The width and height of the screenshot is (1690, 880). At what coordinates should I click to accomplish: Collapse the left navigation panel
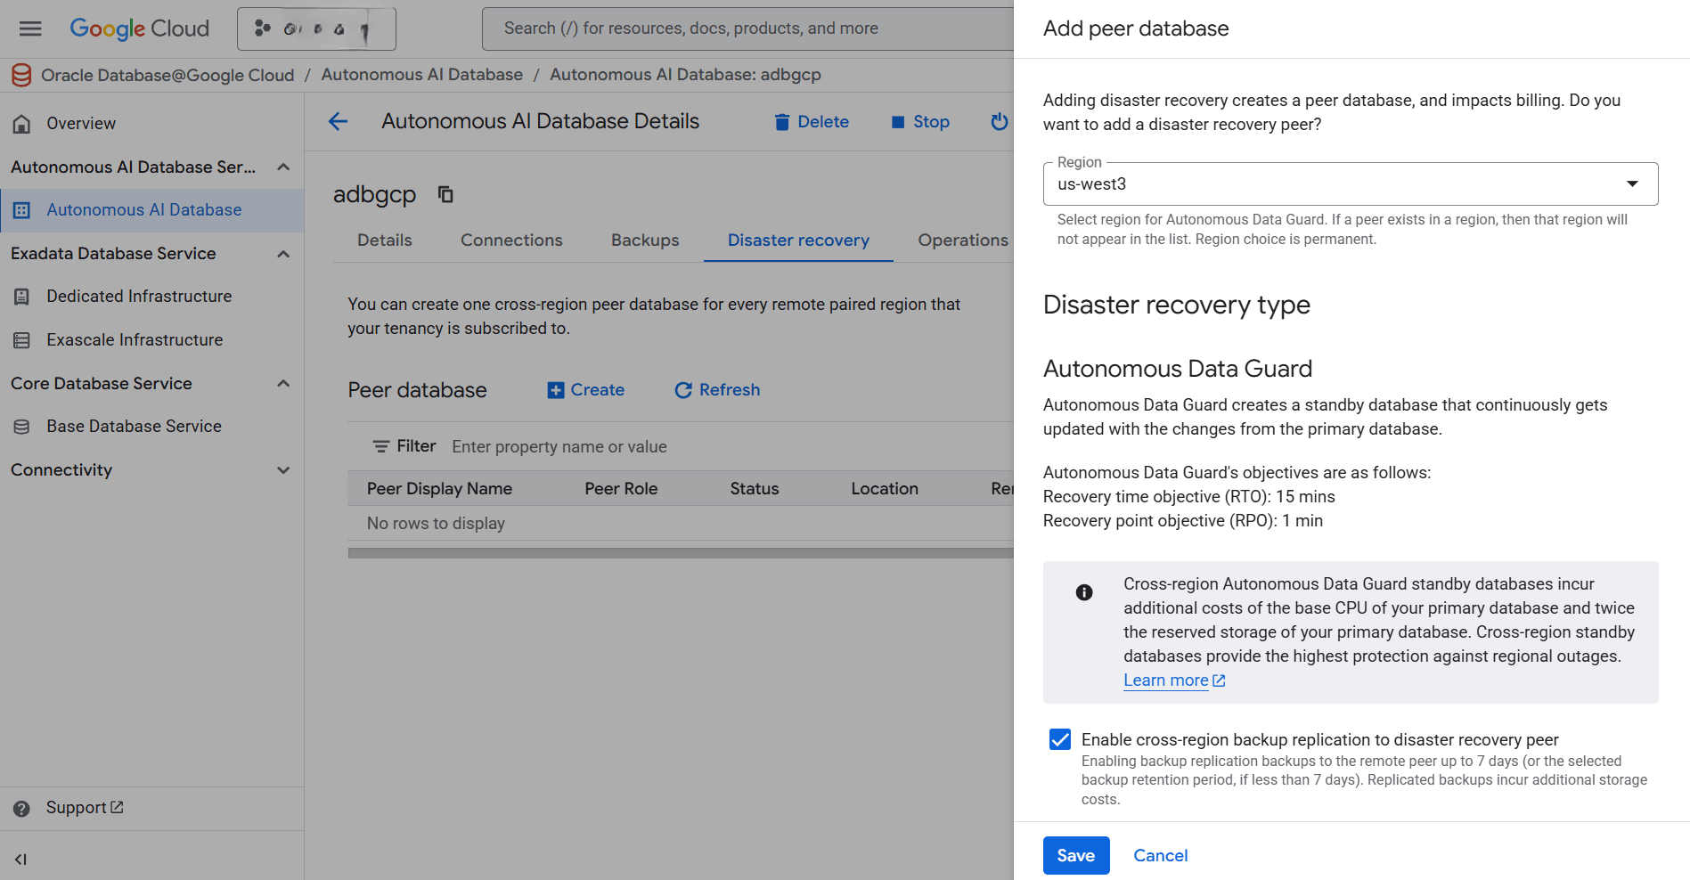20,859
